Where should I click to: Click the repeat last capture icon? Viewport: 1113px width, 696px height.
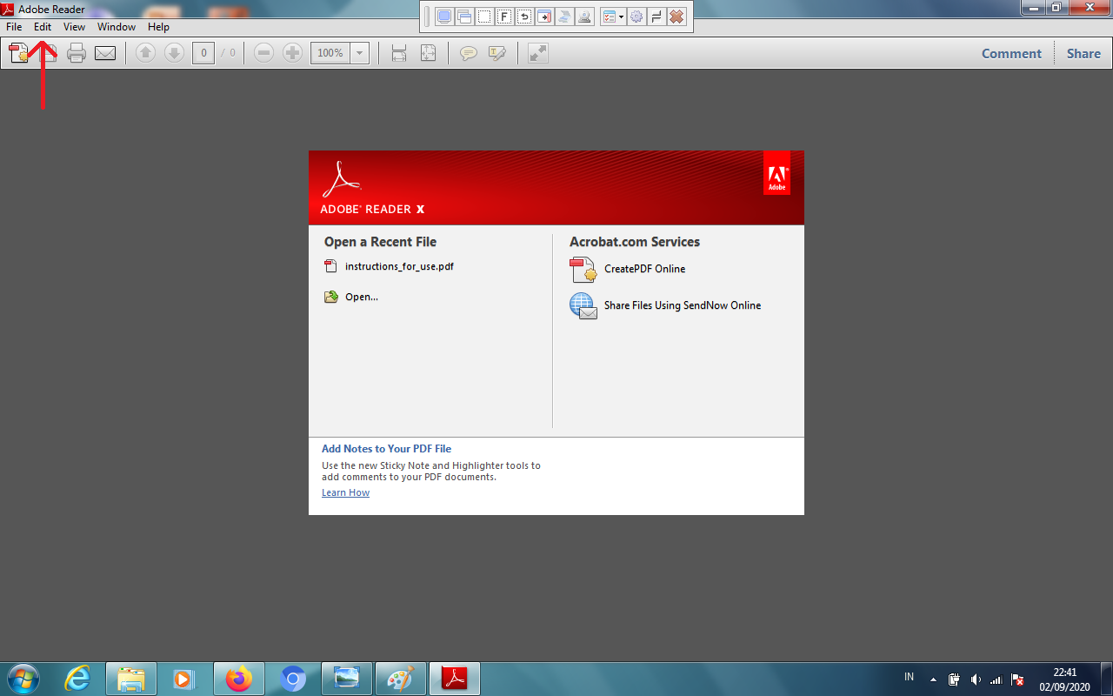pos(524,17)
